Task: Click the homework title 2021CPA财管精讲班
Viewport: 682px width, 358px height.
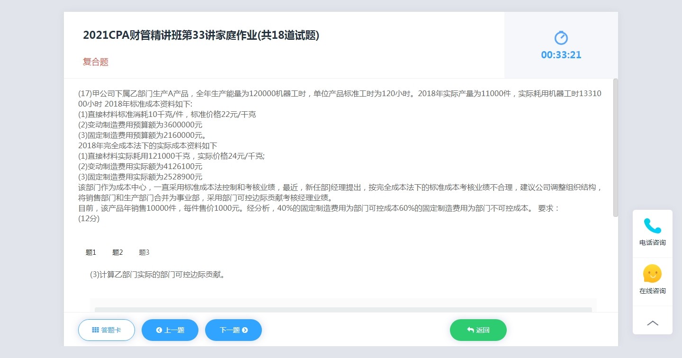Action: [x=201, y=36]
